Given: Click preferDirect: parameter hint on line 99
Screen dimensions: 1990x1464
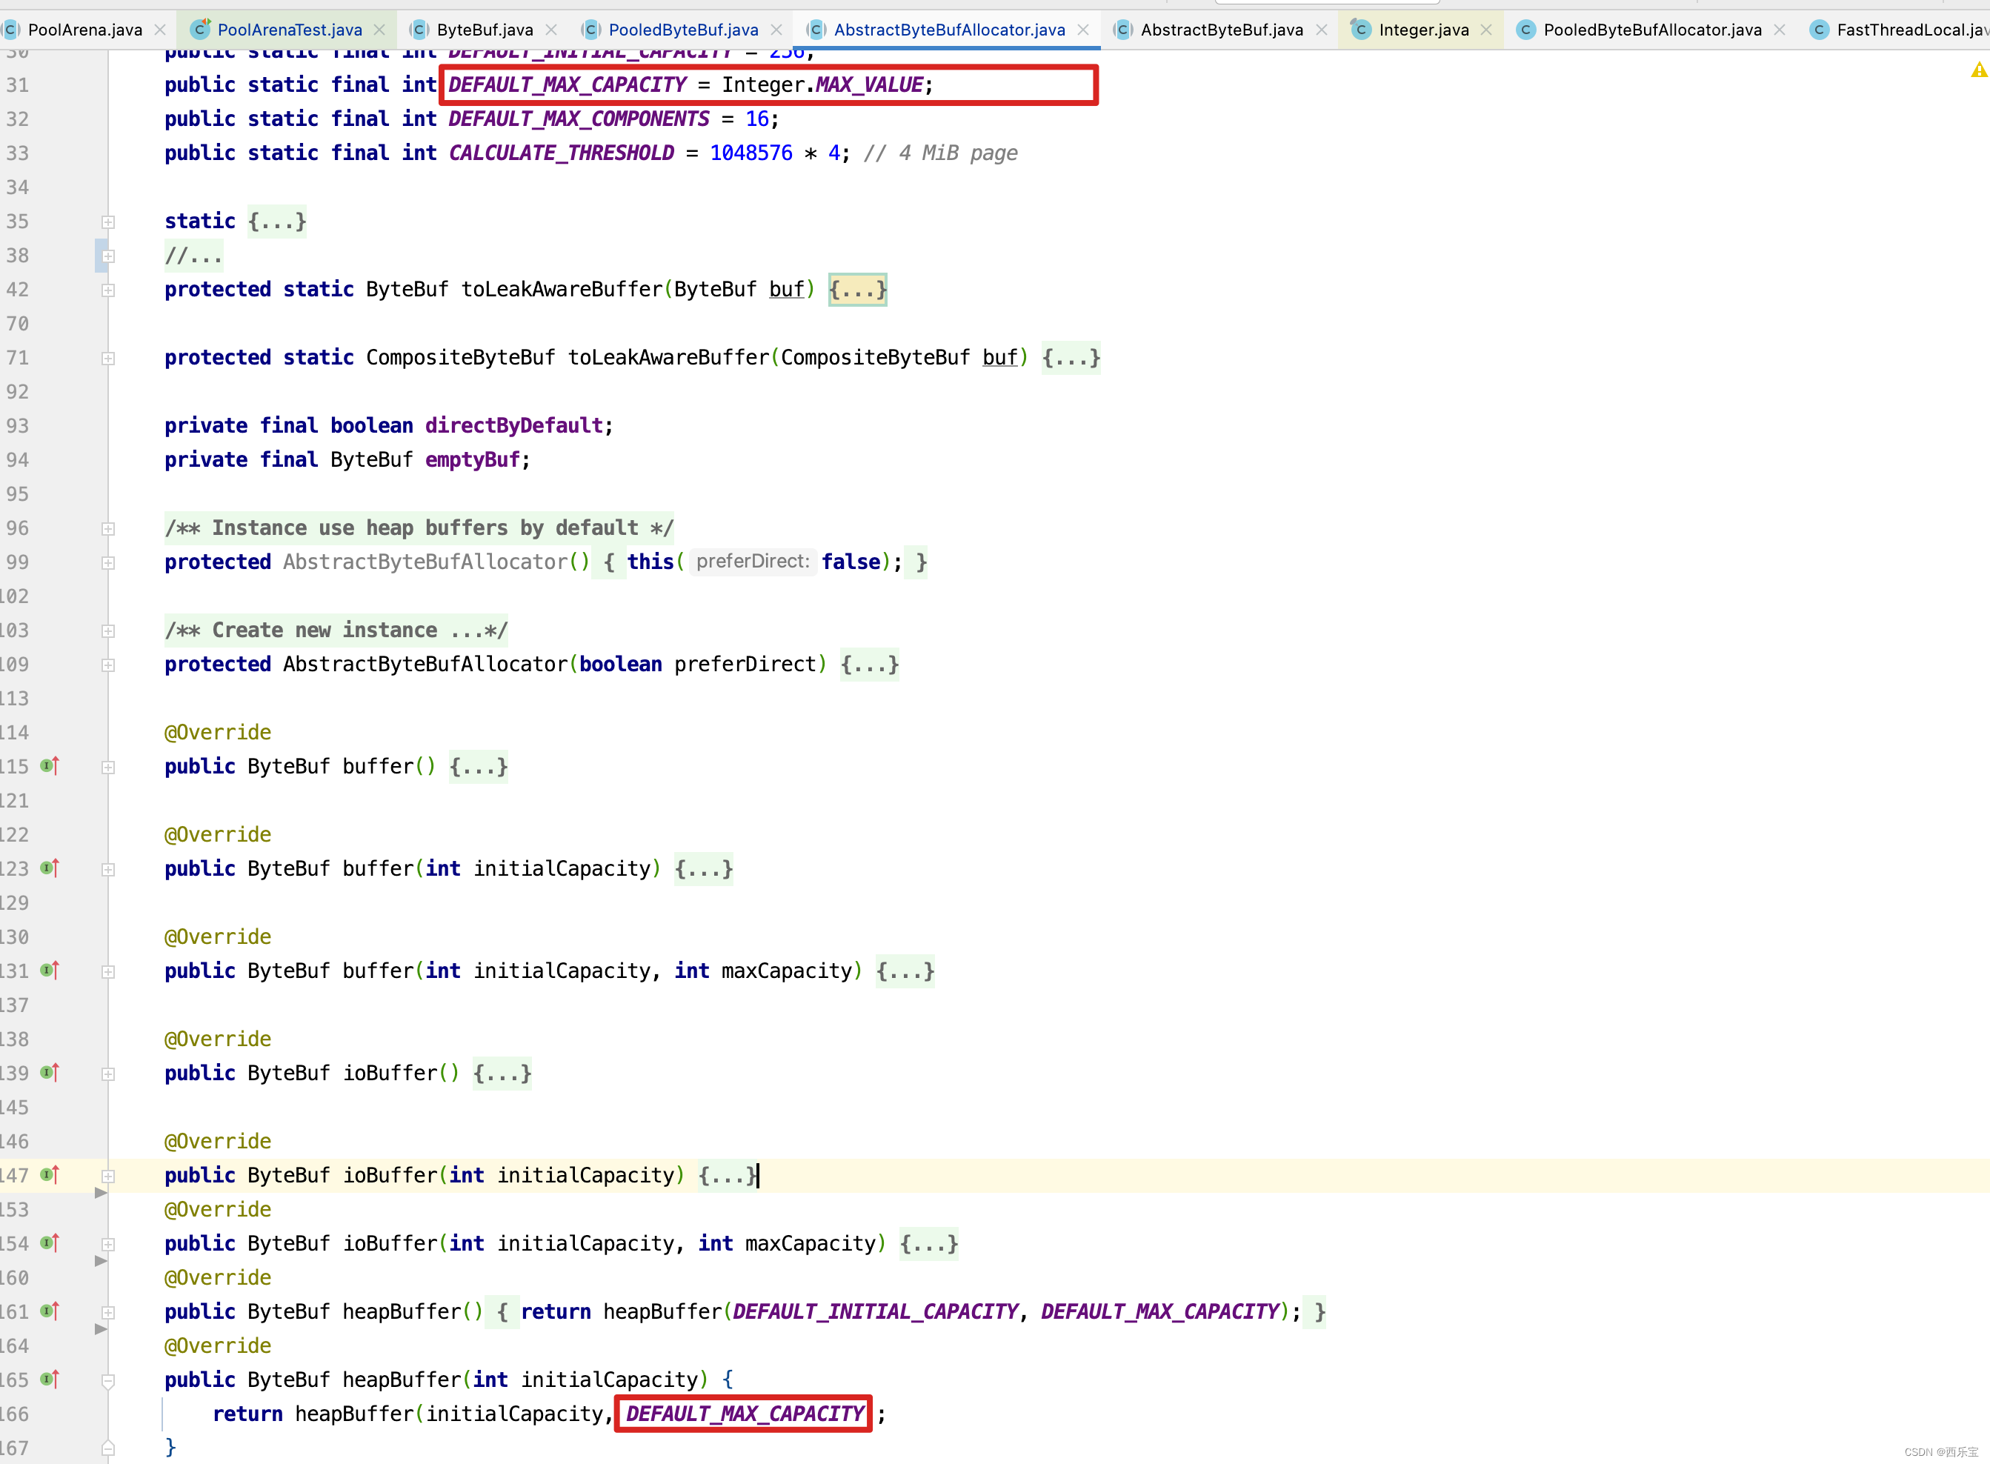Looking at the screenshot, I should (753, 561).
